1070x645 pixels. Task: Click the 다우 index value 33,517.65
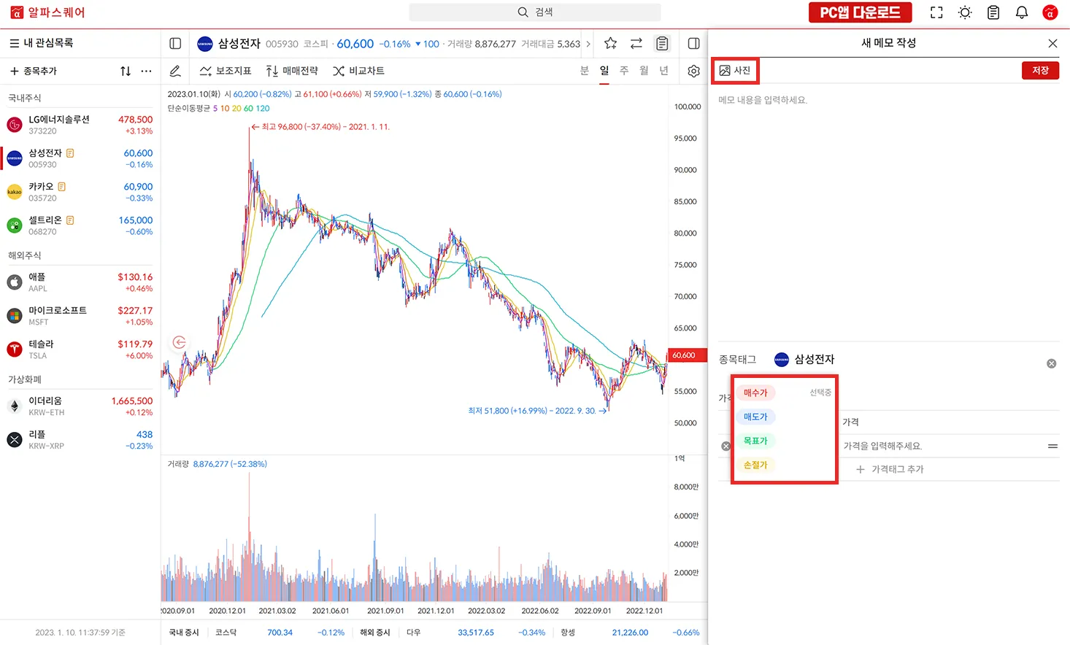coord(476,633)
